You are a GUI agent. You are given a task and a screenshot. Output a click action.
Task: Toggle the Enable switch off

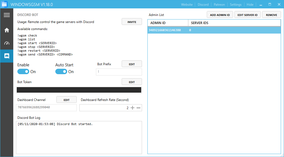pyautogui.click(x=23, y=71)
